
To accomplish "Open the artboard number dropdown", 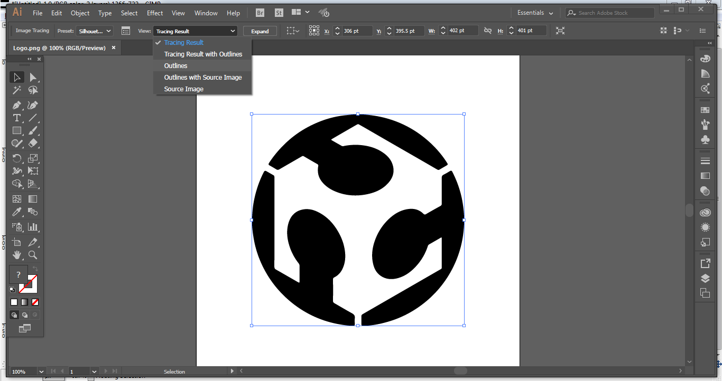I will [x=94, y=372].
